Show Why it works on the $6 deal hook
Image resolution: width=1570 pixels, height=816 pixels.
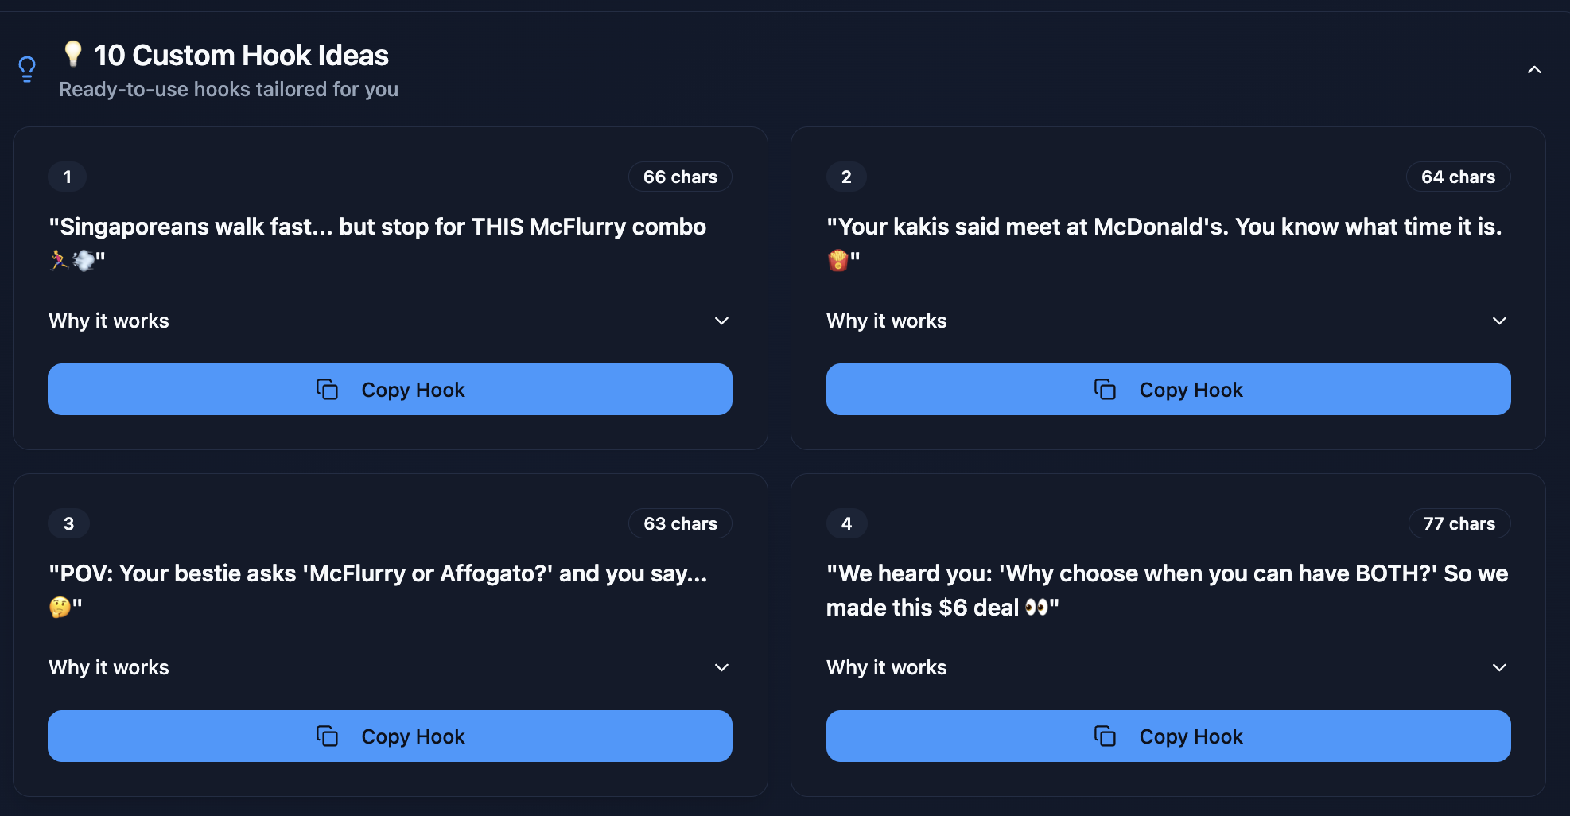click(x=1499, y=667)
